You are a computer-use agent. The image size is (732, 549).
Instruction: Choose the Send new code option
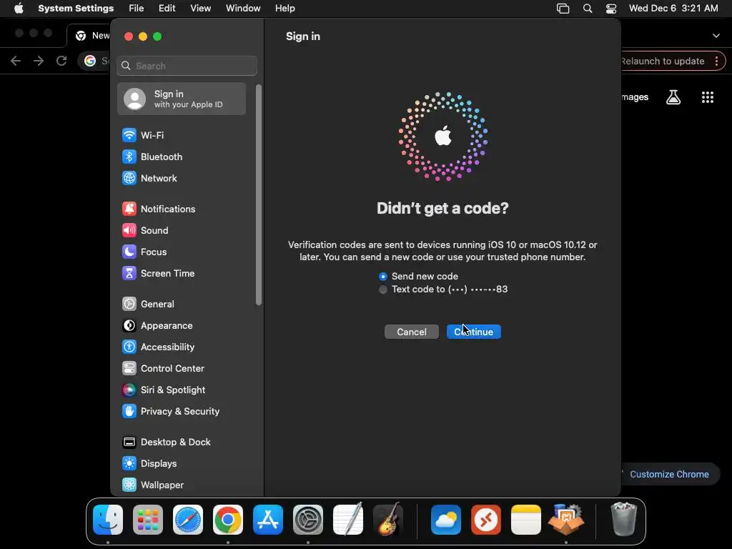tap(418, 277)
